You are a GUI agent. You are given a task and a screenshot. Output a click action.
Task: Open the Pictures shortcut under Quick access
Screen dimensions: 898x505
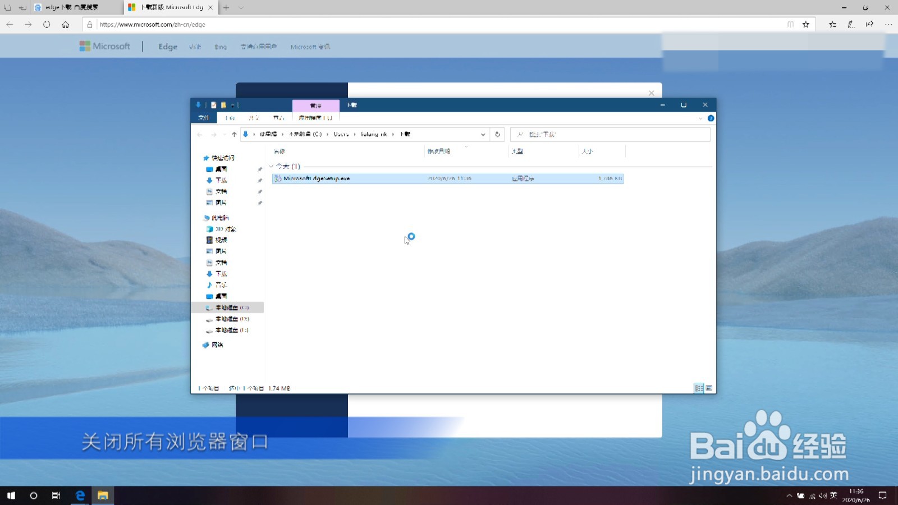coord(221,203)
